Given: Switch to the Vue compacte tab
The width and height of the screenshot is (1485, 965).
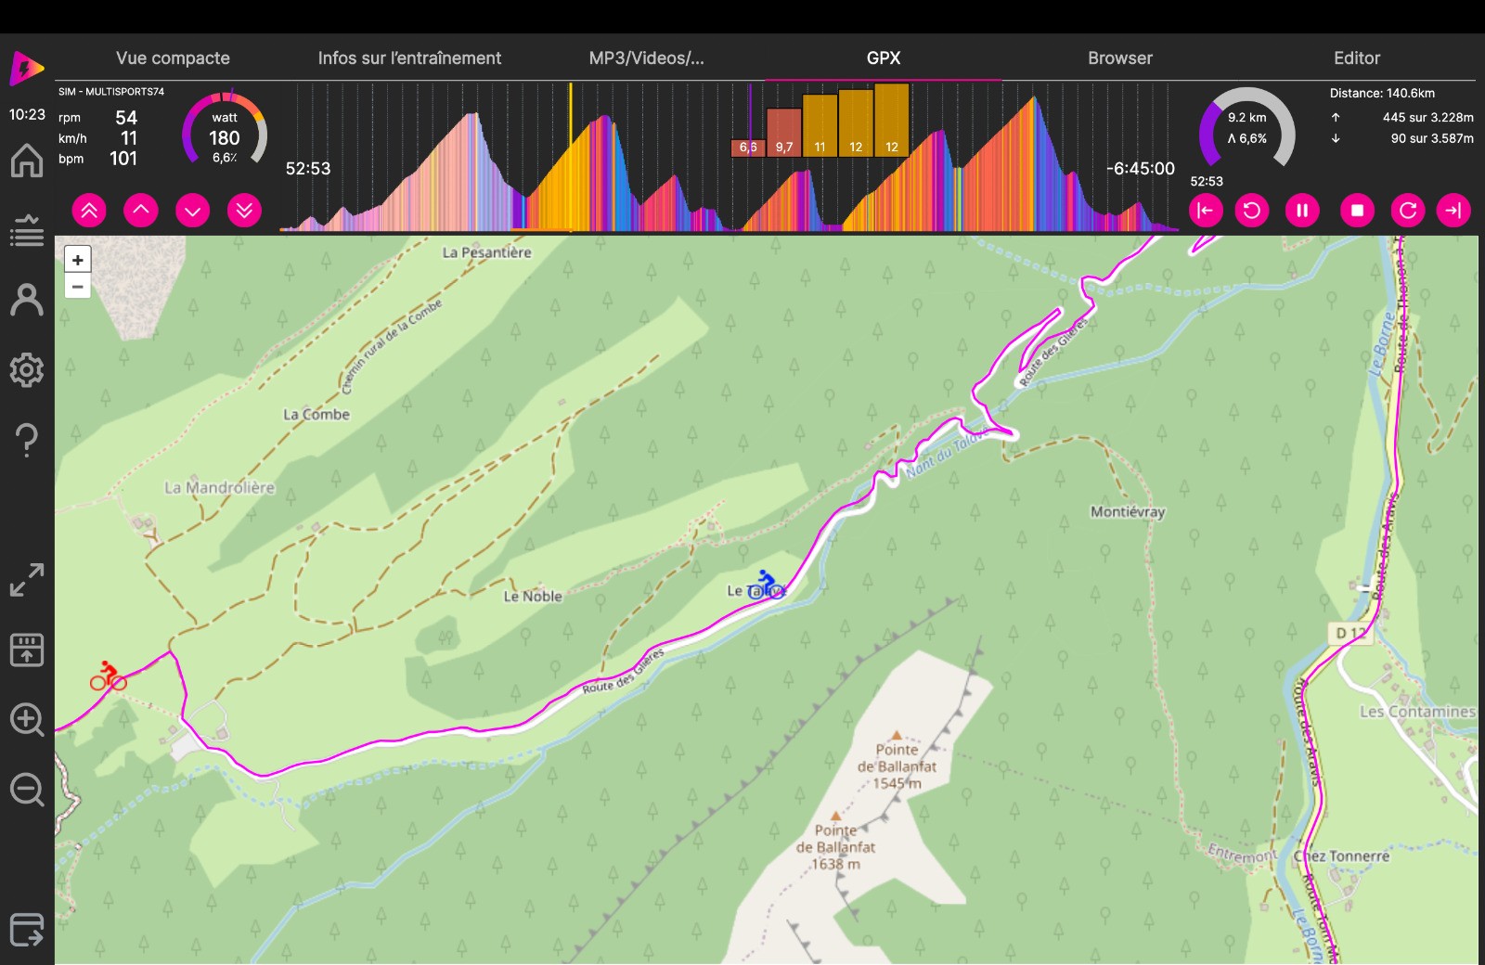Looking at the screenshot, I should tap(173, 58).
